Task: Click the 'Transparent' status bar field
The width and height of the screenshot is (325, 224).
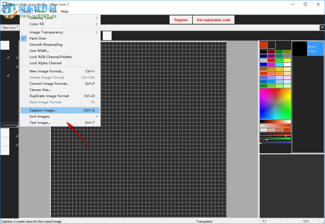Action: (x=227, y=221)
